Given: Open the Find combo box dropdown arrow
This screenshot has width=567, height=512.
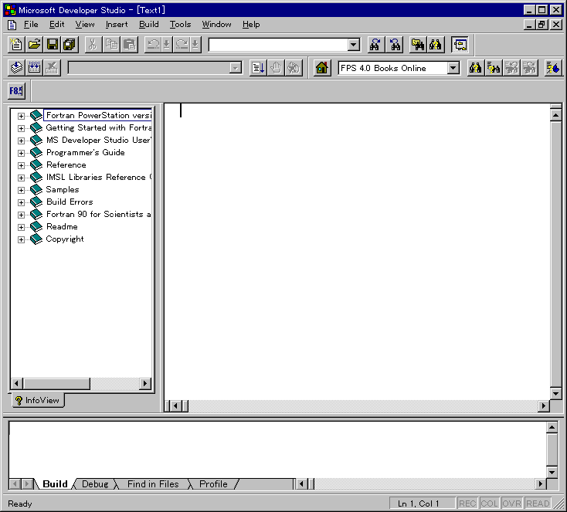Looking at the screenshot, I should point(353,45).
